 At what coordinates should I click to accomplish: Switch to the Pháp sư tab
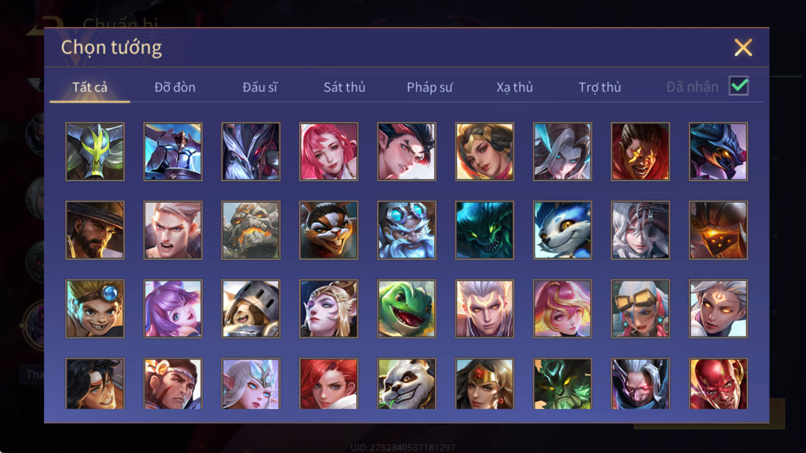click(x=430, y=87)
